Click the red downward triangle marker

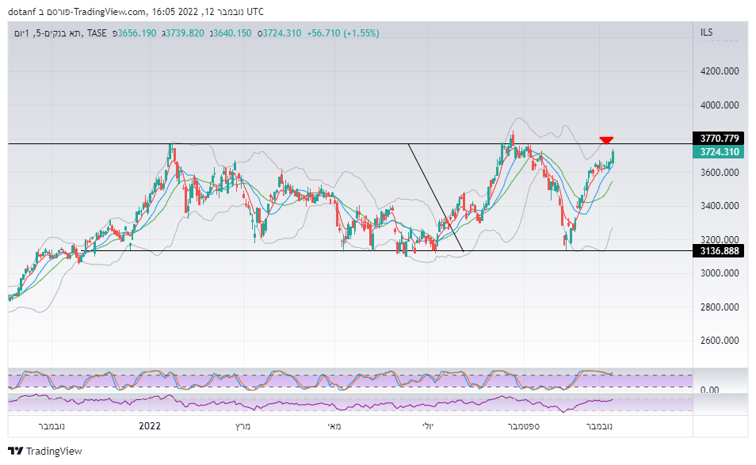click(606, 140)
